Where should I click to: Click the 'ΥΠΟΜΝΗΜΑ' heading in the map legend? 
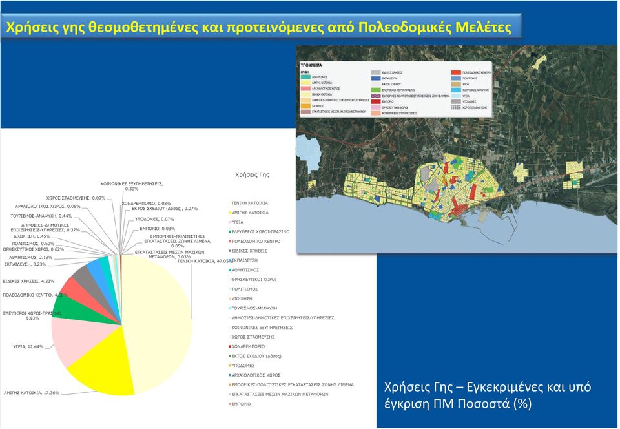[x=311, y=65]
